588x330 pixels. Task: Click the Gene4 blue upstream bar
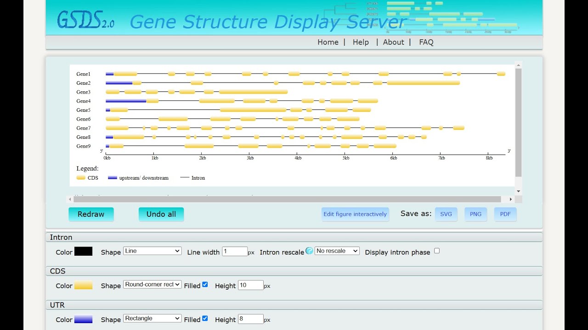126,101
